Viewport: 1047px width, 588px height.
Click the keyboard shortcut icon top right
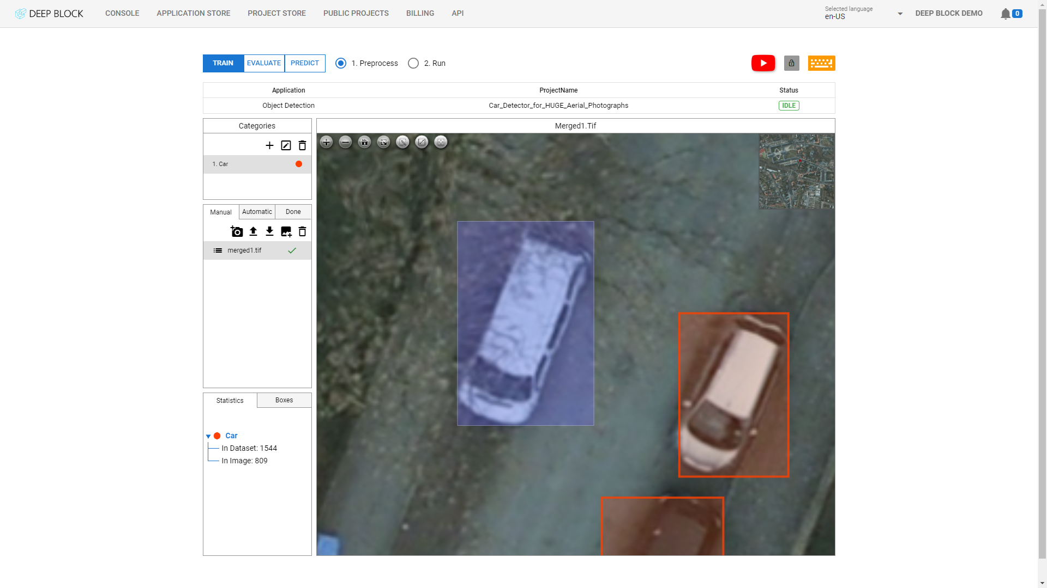tap(821, 63)
